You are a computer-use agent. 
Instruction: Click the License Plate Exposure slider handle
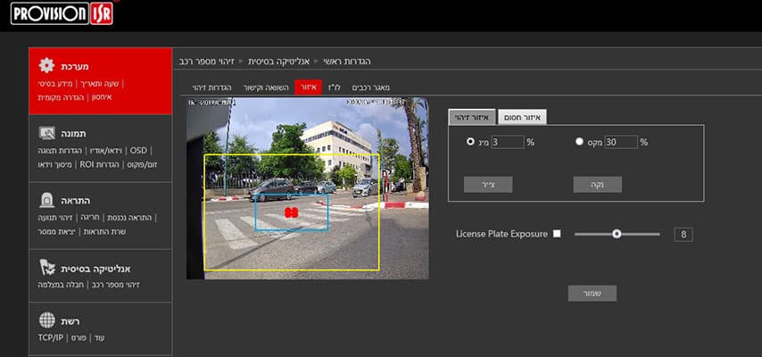click(616, 234)
